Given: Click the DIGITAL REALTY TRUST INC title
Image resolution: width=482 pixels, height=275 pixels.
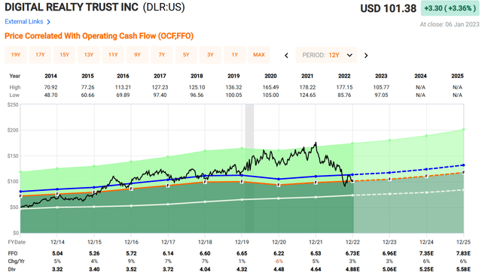Looking at the screenshot, I should [x=72, y=7].
